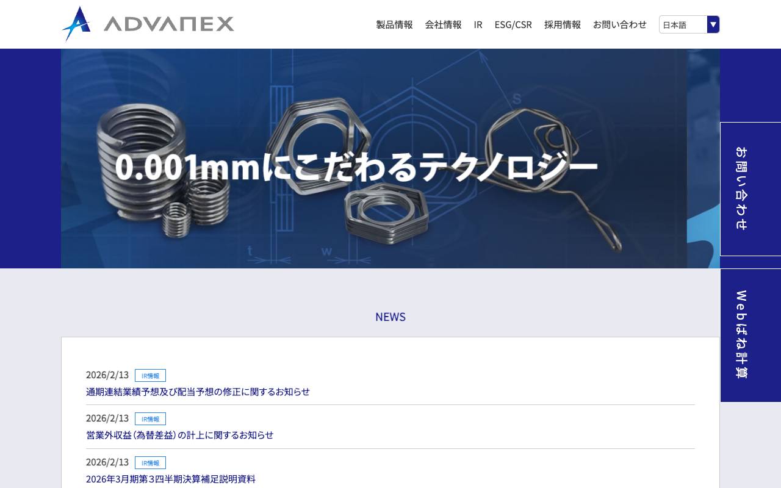Click the IR情報 badge on the first news item
The width and height of the screenshot is (781, 488).
click(151, 375)
